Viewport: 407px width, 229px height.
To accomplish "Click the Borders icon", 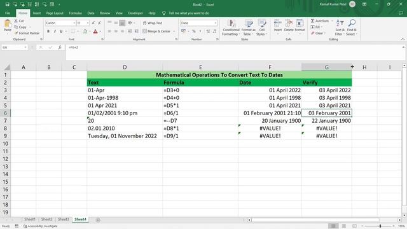I will tap(73, 31).
